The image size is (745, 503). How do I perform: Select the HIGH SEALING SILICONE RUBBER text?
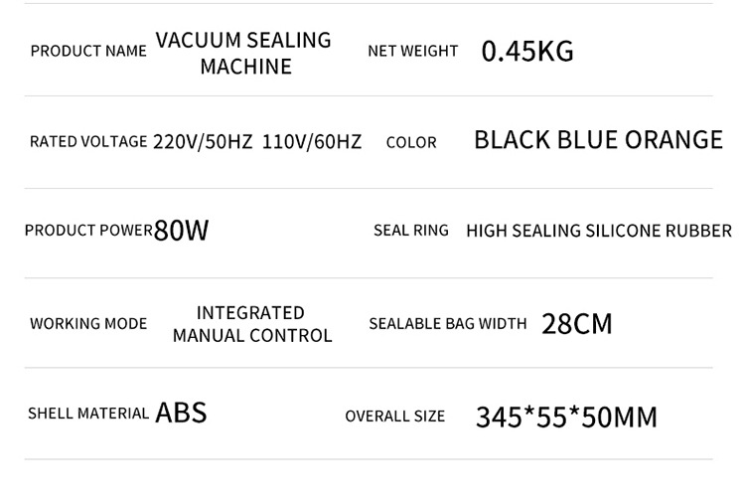599,231
